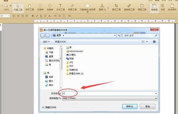This screenshot has width=178, height=114.
Task: Select the 便签工具 sticky note tool
Action: (142, 8)
